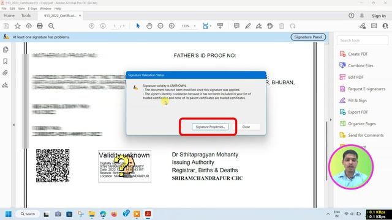Activate the Hand pan tool
392x220 pixels.
tap(149, 26)
